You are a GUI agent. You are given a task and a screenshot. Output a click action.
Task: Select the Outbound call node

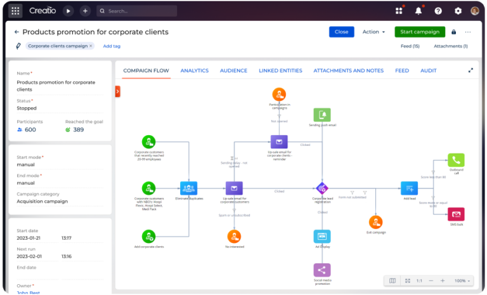[x=457, y=160]
